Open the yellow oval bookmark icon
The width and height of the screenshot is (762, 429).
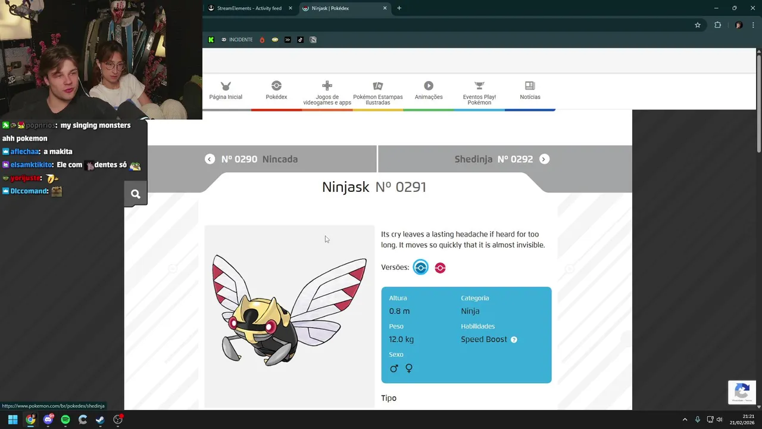tap(274, 40)
